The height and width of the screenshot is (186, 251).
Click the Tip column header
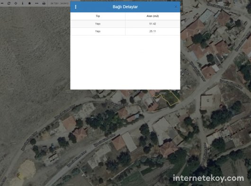click(x=98, y=16)
